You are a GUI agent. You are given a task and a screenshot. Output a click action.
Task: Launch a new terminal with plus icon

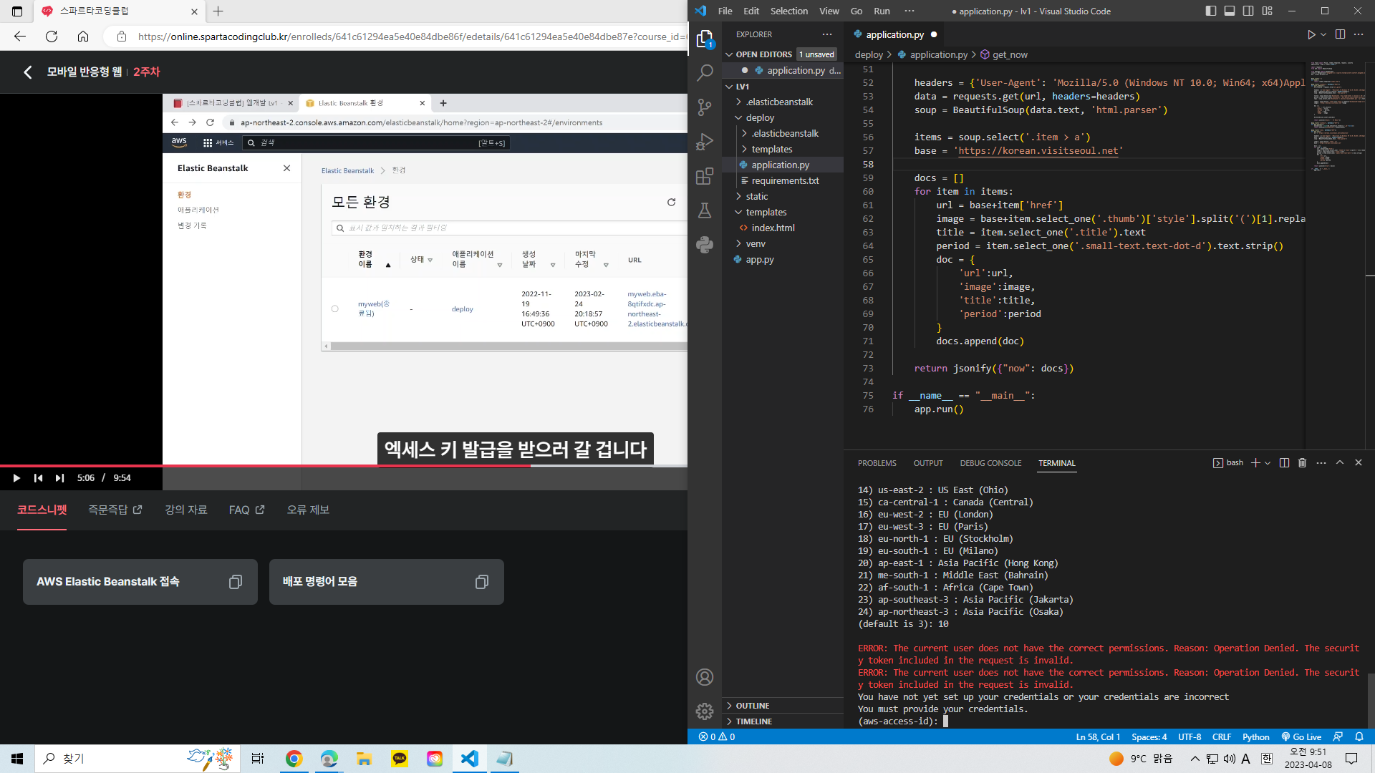click(1255, 463)
